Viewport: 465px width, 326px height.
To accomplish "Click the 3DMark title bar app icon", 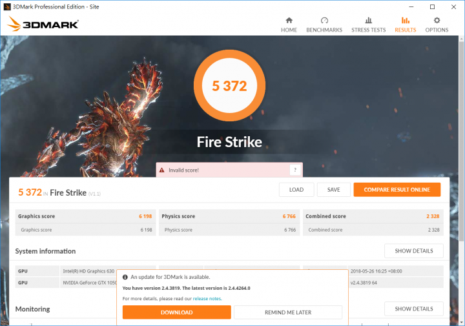I will [x=7, y=6].
